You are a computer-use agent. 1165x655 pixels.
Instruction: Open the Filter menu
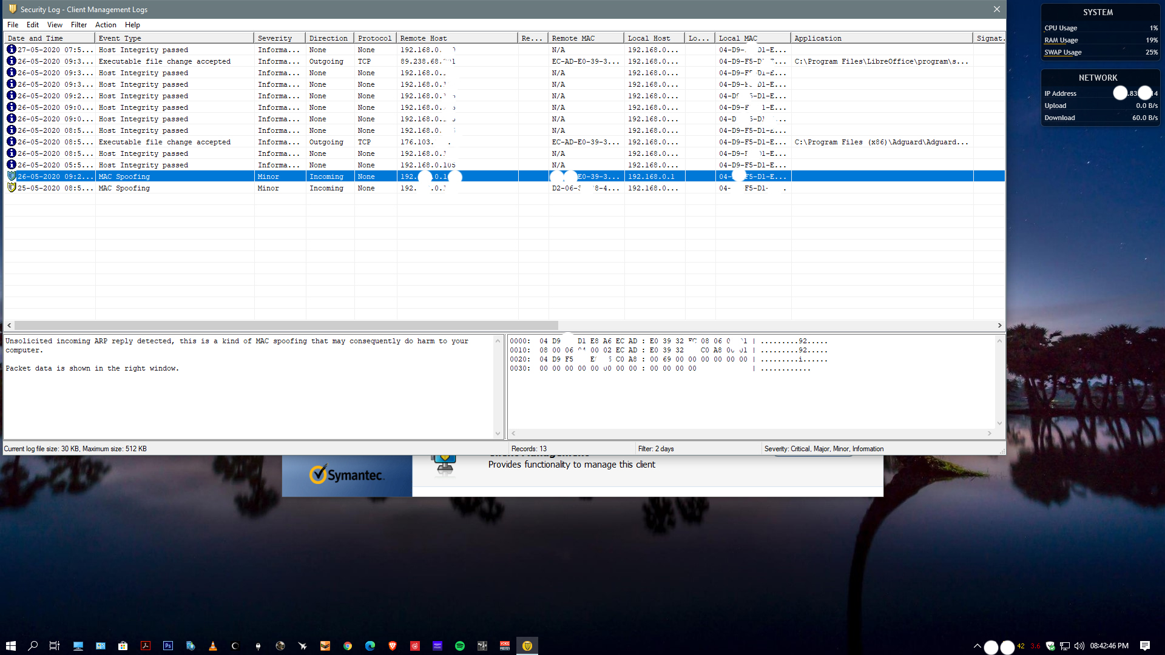coord(79,25)
